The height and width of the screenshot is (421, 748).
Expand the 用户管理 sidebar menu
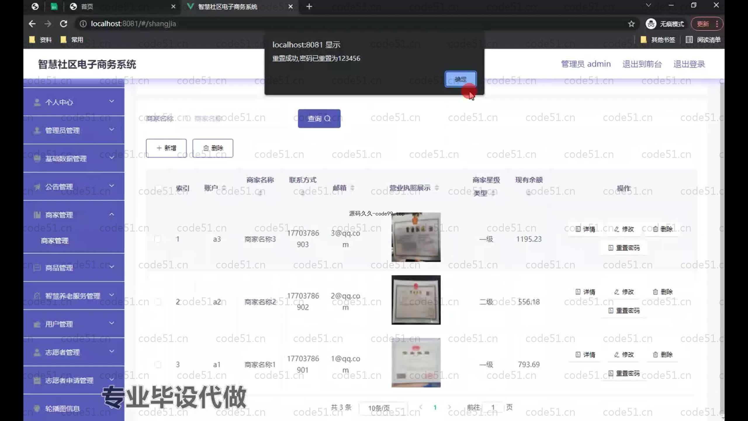[74, 324]
